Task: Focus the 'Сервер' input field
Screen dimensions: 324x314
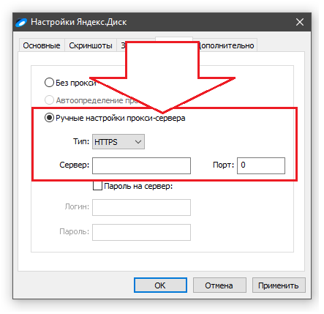Action: coord(141,165)
